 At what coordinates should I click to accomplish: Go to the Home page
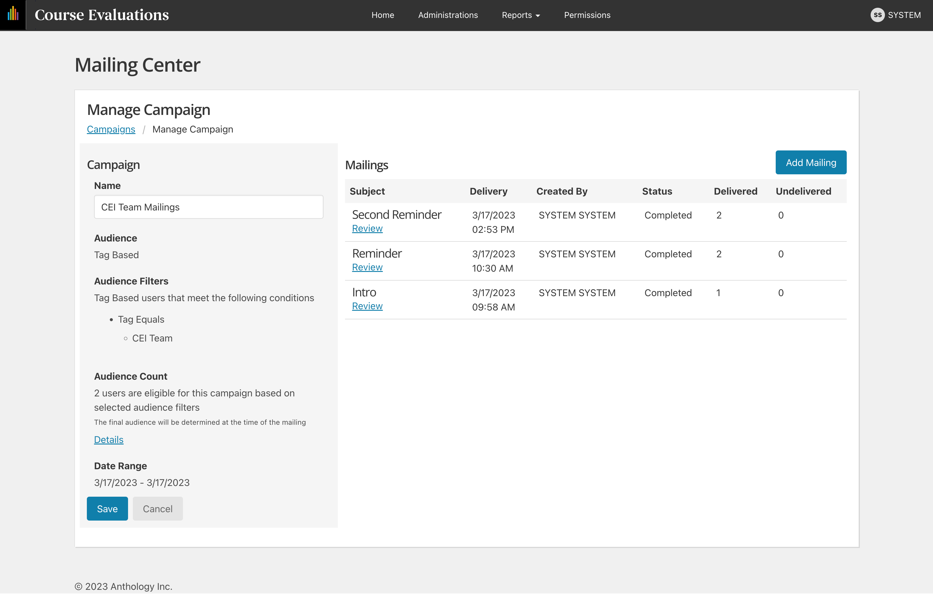point(382,15)
